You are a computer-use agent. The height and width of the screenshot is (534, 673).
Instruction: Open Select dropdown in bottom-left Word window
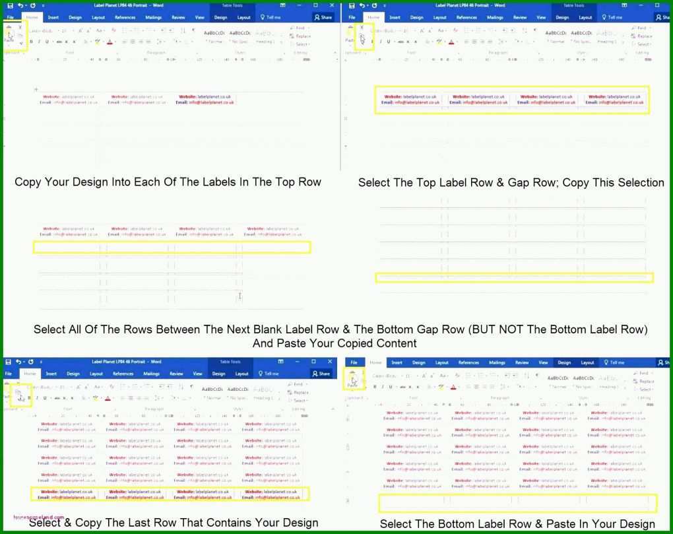[299, 401]
